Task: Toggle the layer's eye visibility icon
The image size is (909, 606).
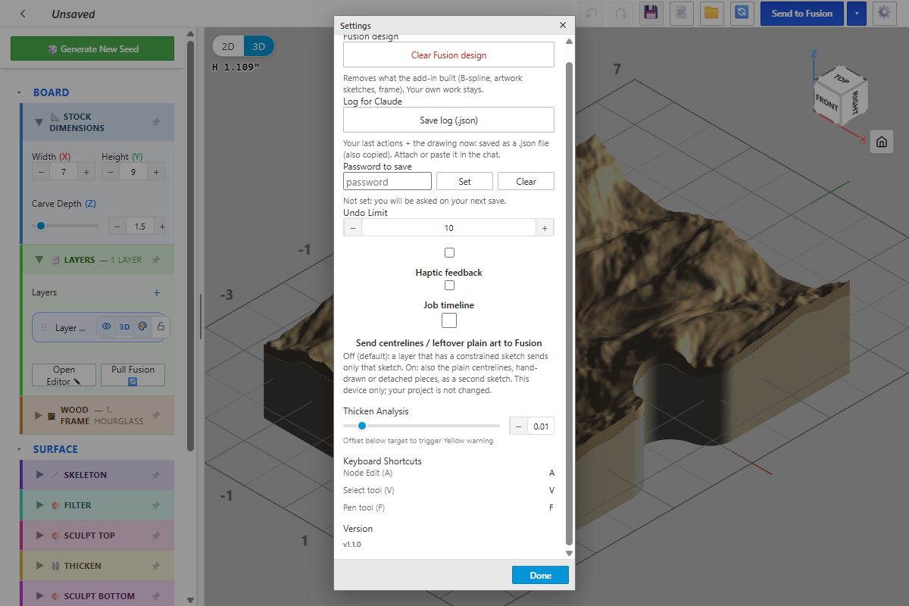Action: [x=106, y=327]
